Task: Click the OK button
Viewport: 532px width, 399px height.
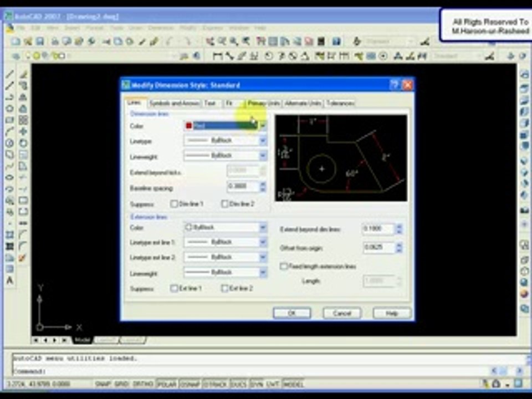Action: (292, 313)
